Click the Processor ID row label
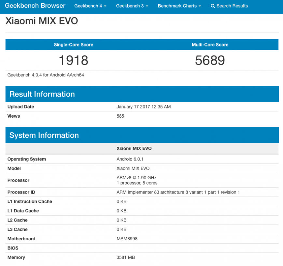This screenshot has width=283, height=266. (x=21, y=192)
